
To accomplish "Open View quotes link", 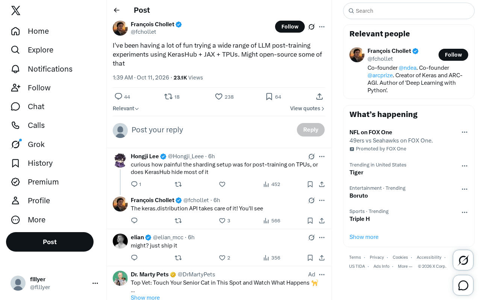I will 307,108.
